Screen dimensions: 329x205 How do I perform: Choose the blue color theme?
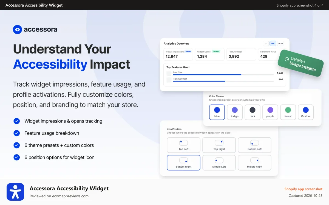pyautogui.click(x=217, y=112)
